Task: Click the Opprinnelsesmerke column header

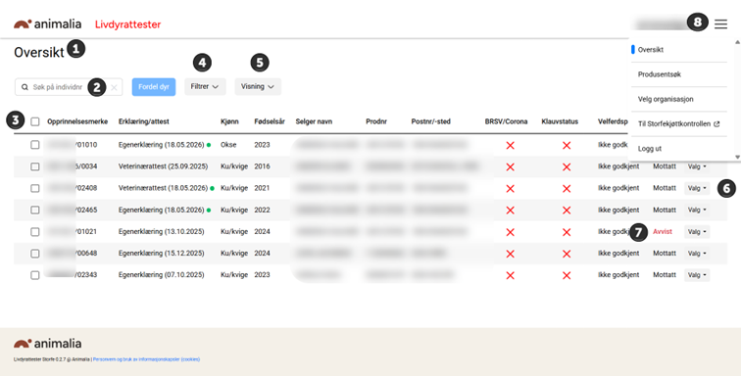Action: 77,121
